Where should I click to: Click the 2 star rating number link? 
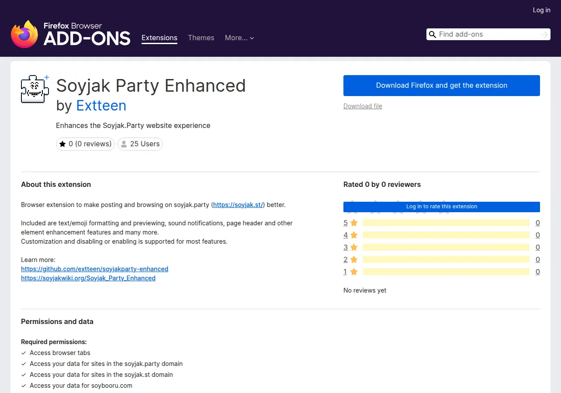pyautogui.click(x=346, y=259)
